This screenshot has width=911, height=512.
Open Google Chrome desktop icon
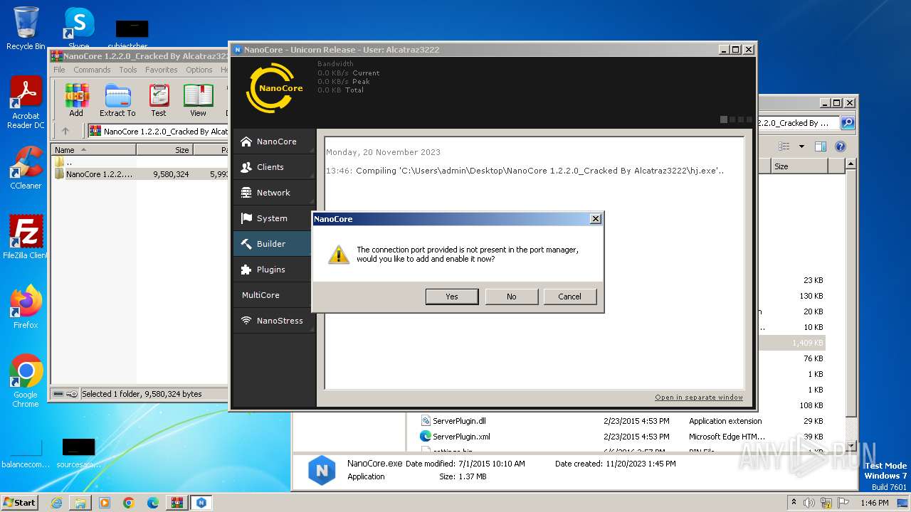point(26,381)
